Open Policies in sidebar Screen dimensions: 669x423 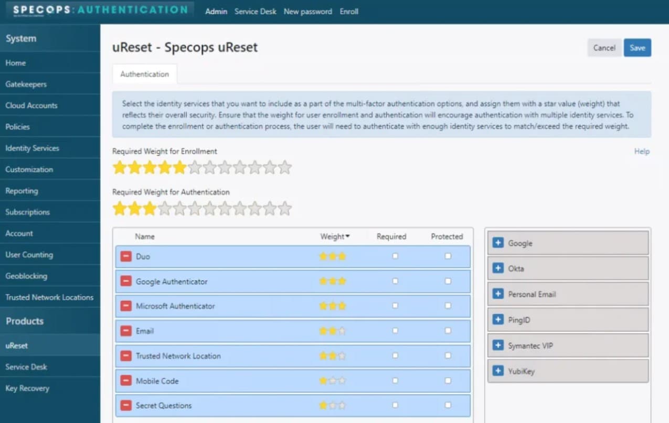tap(50, 126)
